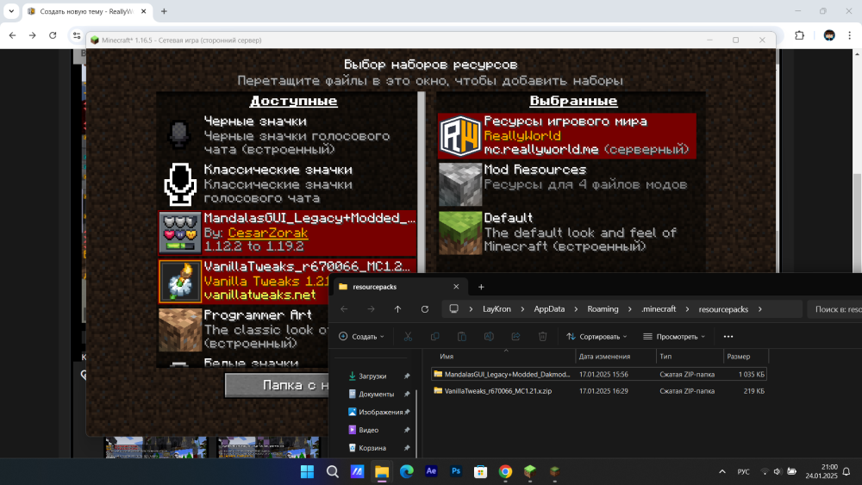The image size is (862, 485).
Task: Select the resourcepacks Explorer tab
Action: [398, 287]
